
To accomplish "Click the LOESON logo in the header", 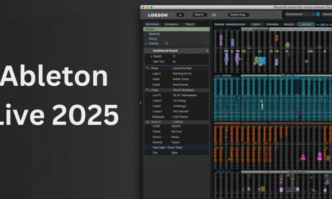I will [158, 15].
